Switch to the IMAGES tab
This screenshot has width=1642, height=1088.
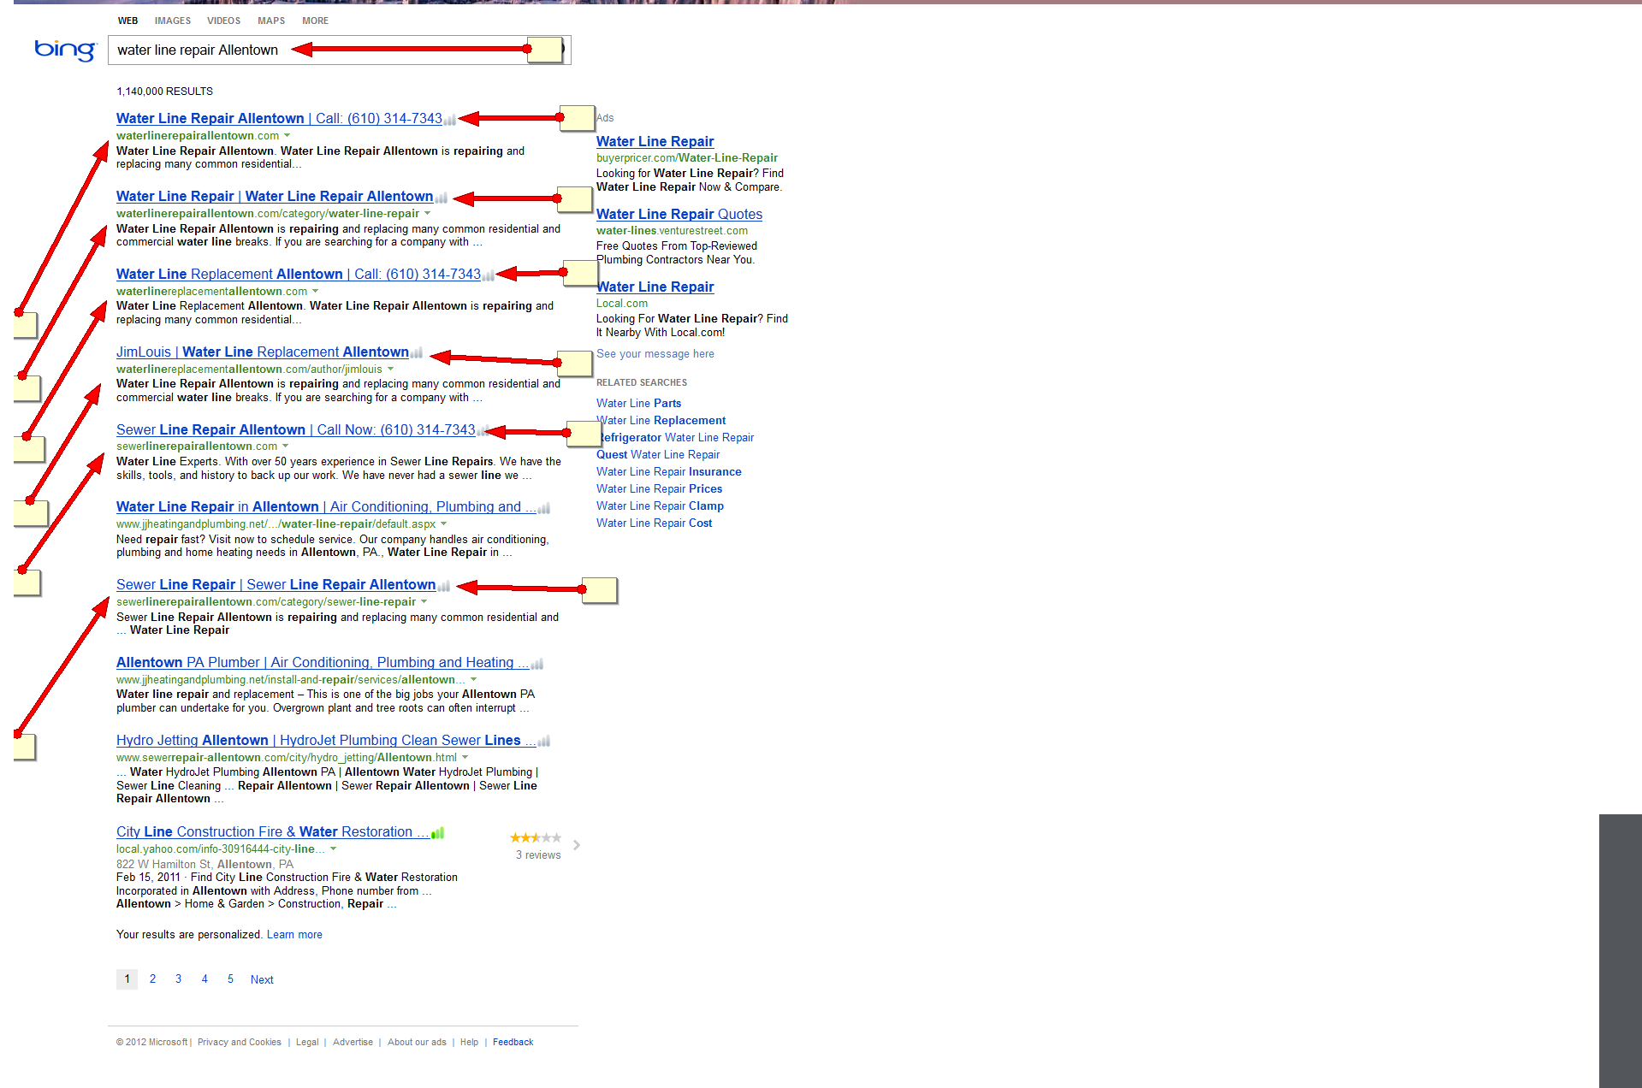point(173,21)
